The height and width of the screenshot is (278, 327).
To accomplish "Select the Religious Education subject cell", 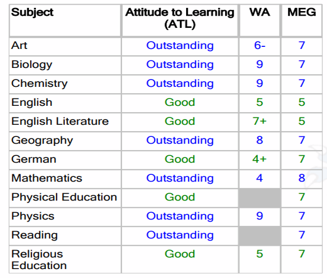I will 65,260.
